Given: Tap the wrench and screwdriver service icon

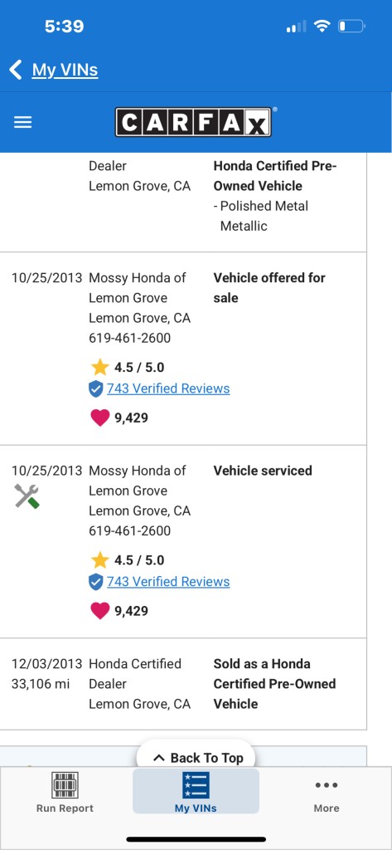Looking at the screenshot, I should pos(27,496).
